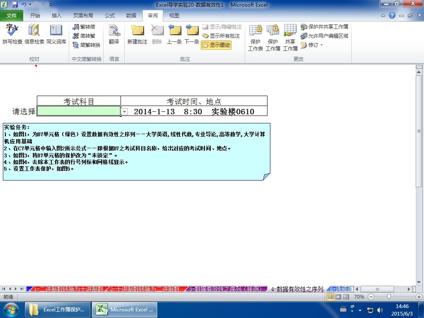
Task: Minimize the ribbon with caret icon
Action: (x=383, y=16)
